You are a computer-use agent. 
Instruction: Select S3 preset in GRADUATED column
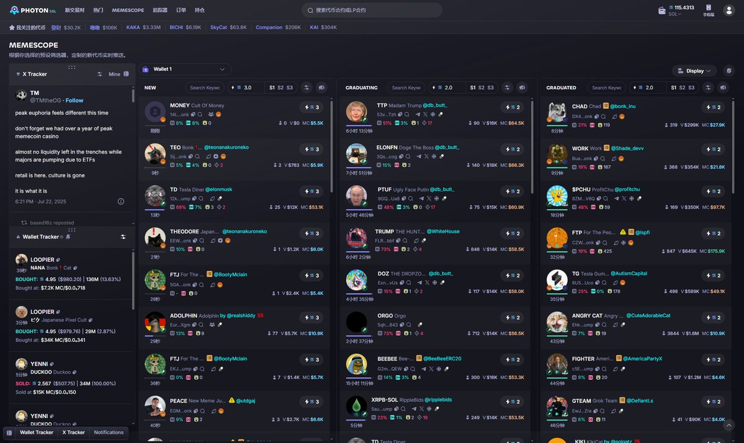point(691,87)
